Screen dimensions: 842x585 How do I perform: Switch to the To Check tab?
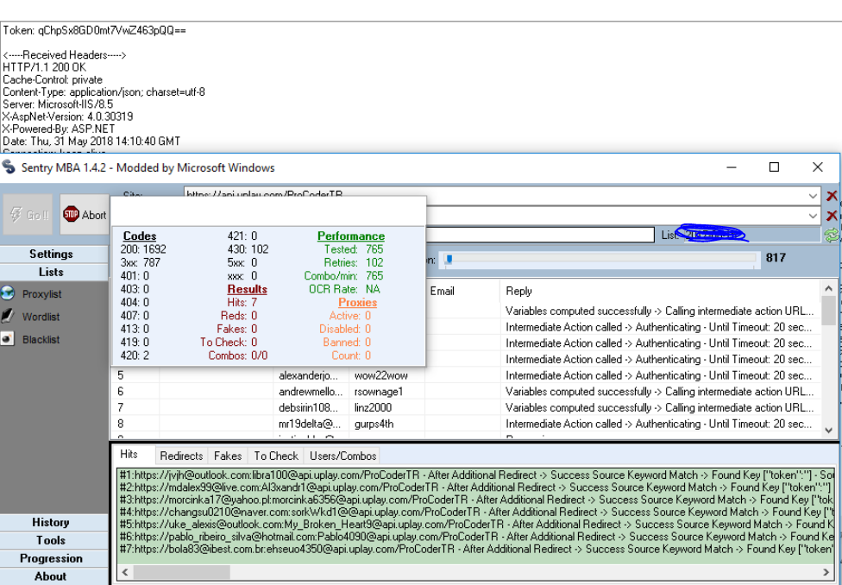point(276,456)
